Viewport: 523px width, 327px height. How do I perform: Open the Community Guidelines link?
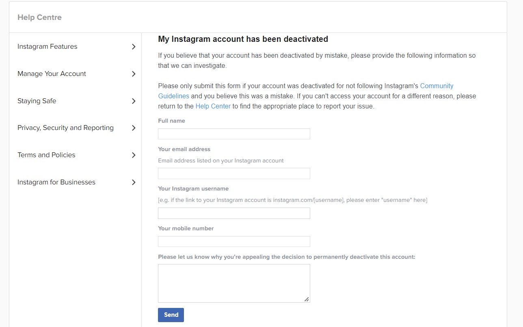(437, 86)
